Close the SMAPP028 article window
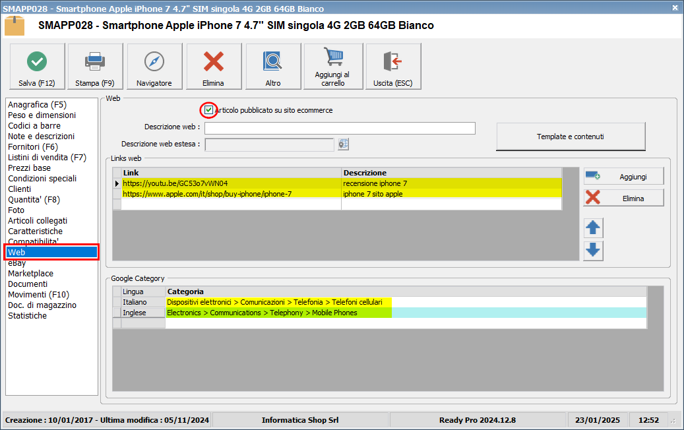Viewport: 684px width, 430px height. point(675,8)
